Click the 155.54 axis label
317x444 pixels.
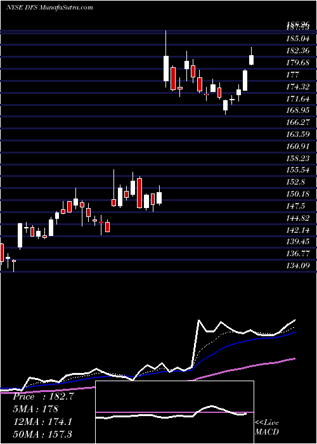(298, 171)
